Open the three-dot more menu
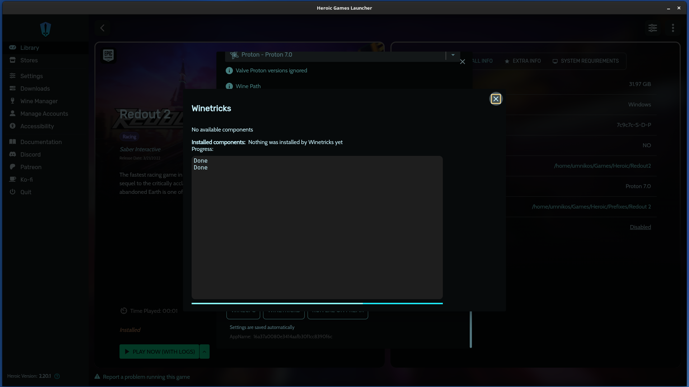The image size is (689, 387). point(673,28)
